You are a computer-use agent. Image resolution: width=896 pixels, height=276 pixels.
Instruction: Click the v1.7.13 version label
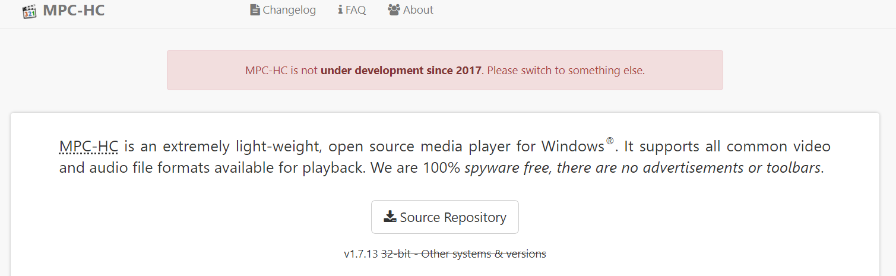point(361,254)
